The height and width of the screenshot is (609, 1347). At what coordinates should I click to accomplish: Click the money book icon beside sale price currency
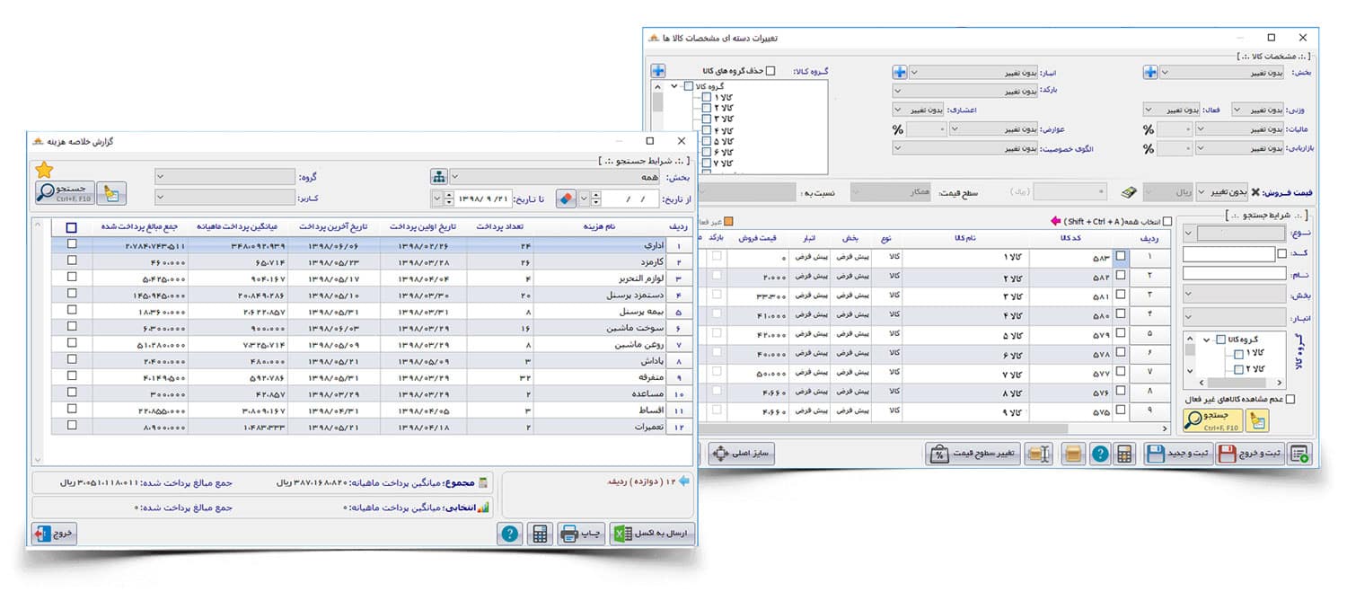click(1129, 192)
